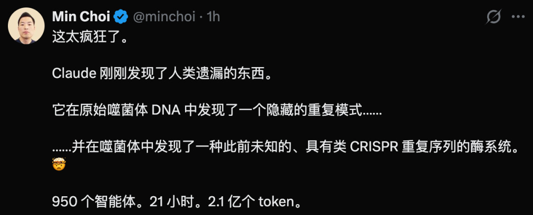The width and height of the screenshot is (533, 215).
Task: Open the post via the 1h timestamp
Action: click(213, 17)
